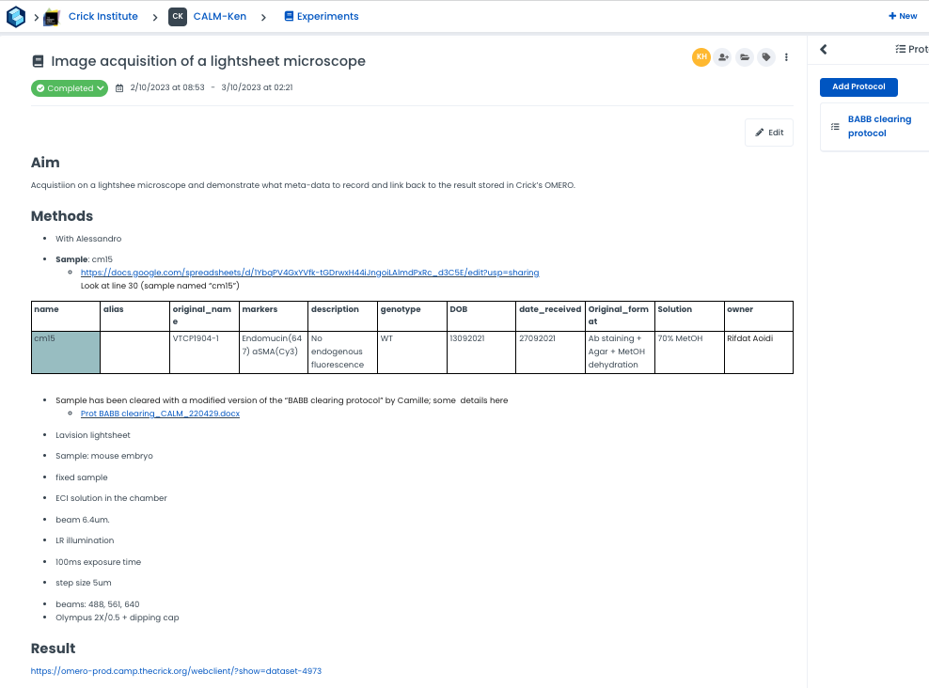This screenshot has width=929, height=688.
Task: Click the Edit button
Action: pos(769,133)
